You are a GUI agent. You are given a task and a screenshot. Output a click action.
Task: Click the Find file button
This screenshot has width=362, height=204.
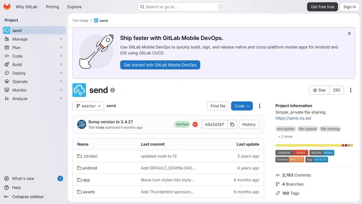(x=218, y=106)
